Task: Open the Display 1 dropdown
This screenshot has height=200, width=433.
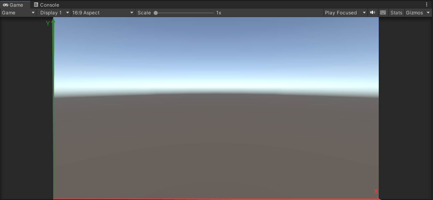Action: 54,13
